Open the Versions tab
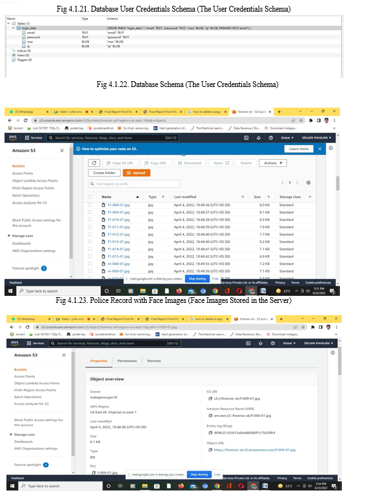Image resolution: width=367 pixels, height=495 pixels. (154, 361)
